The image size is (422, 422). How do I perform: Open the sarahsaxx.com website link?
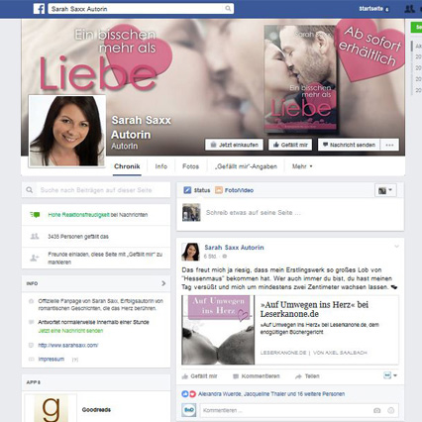coord(68,346)
